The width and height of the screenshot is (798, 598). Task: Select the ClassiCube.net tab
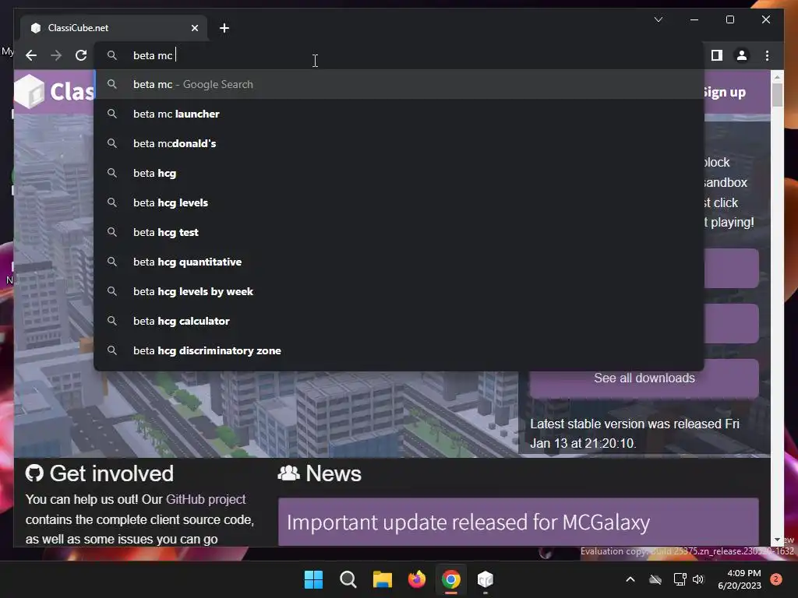(114, 28)
